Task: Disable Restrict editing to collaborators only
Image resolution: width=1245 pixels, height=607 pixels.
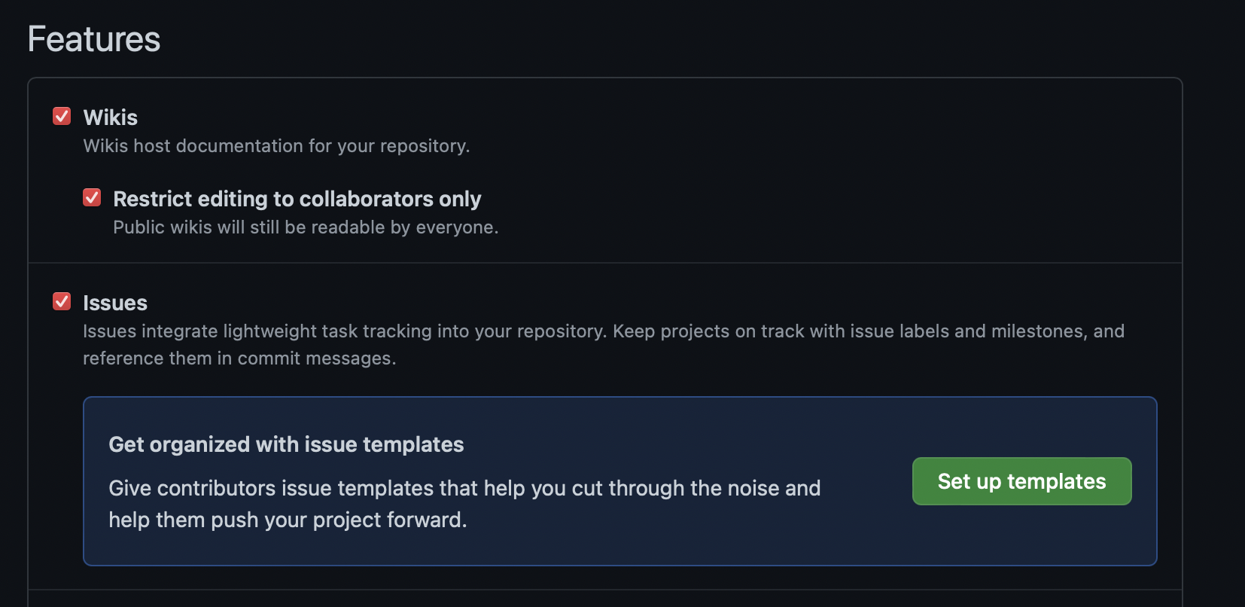Action: tap(92, 197)
